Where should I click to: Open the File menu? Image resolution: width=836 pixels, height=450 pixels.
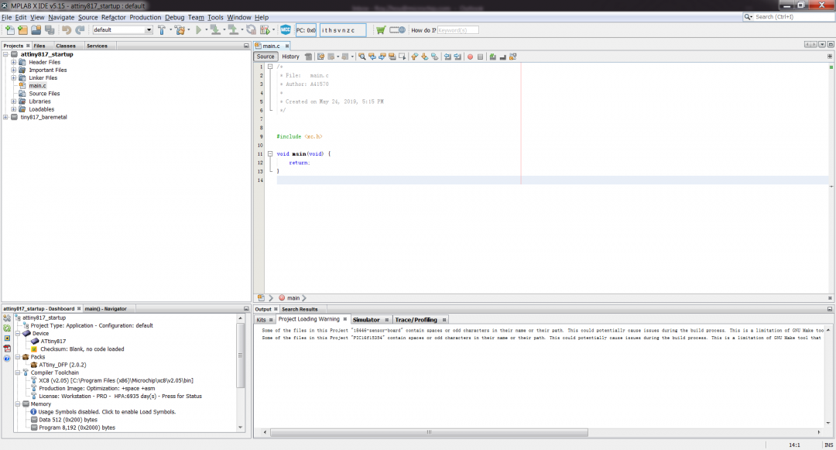pos(6,17)
